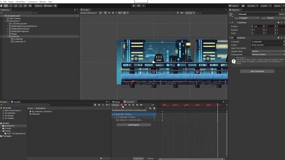Open the Edit menu
The image size is (285, 160).
pyautogui.click(x=5, y=2)
